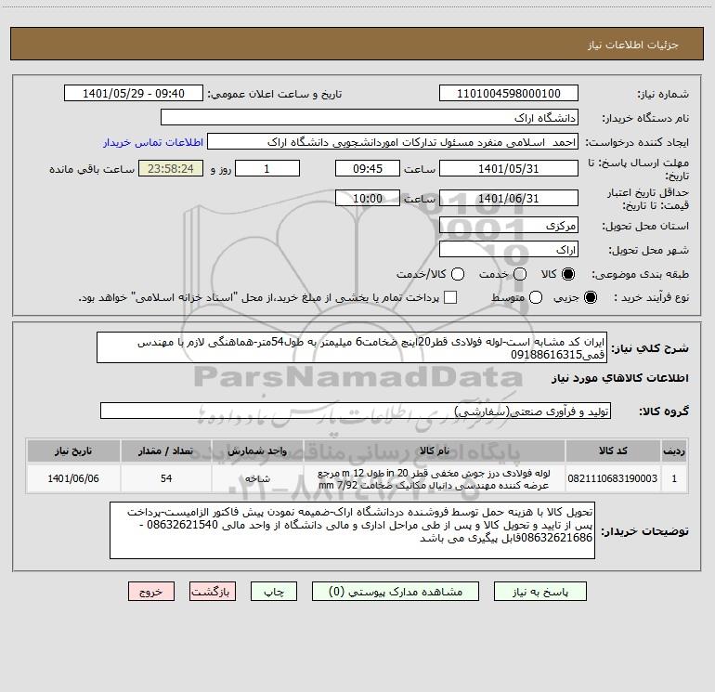This screenshot has width=715, height=692.
Task: Click the need number field 1101004598000100
Action: coord(509,94)
